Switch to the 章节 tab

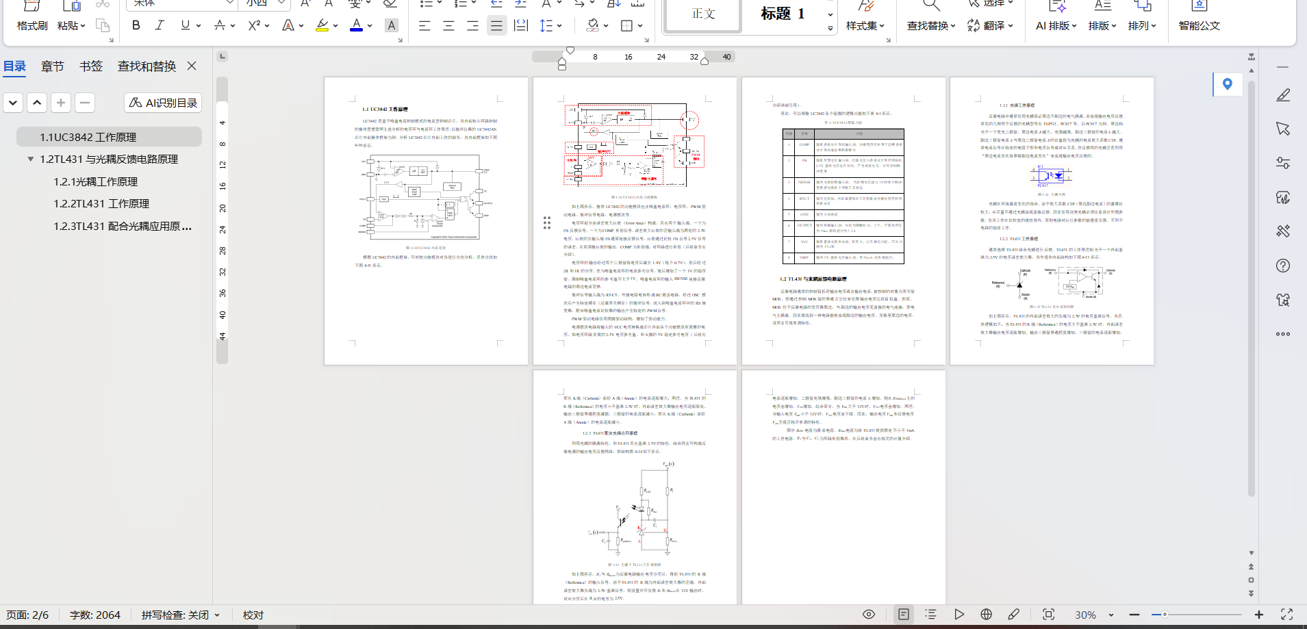(x=52, y=66)
